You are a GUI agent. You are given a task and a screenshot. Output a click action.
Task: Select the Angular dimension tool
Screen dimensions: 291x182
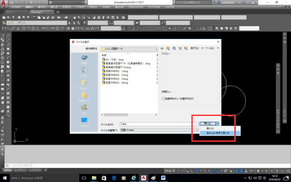38,28
